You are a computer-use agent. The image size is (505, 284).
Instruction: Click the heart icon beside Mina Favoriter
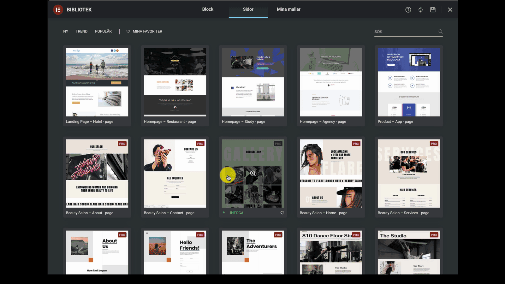[128, 31]
